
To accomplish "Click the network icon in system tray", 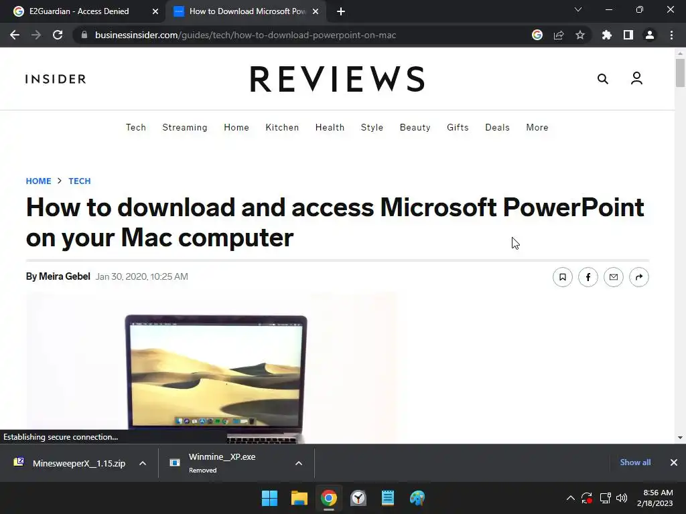I will point(605,498).
